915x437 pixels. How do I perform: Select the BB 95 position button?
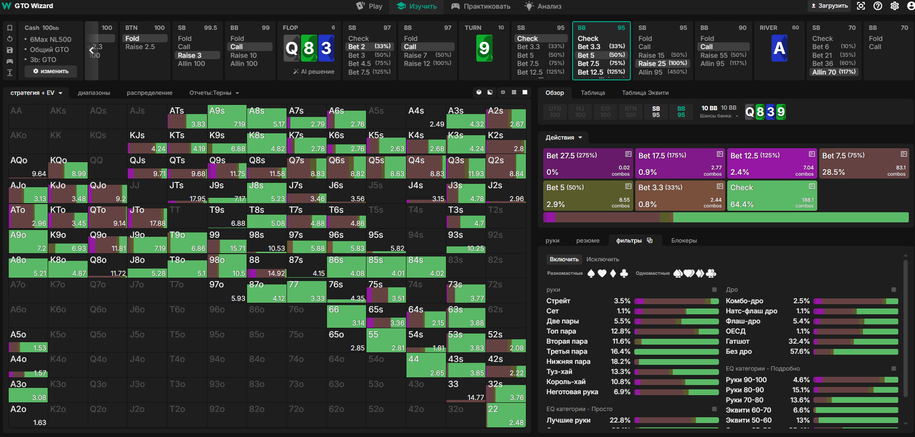point(681,112)
